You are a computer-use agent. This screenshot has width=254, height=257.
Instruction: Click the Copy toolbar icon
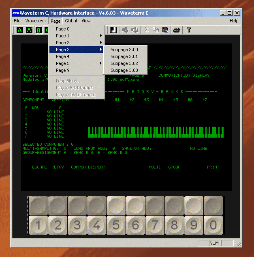coord(156,30)
